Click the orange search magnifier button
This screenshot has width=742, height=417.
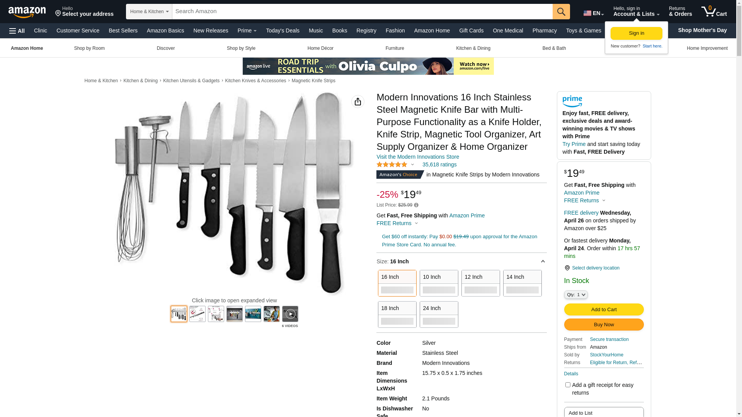tap(561, 12)
